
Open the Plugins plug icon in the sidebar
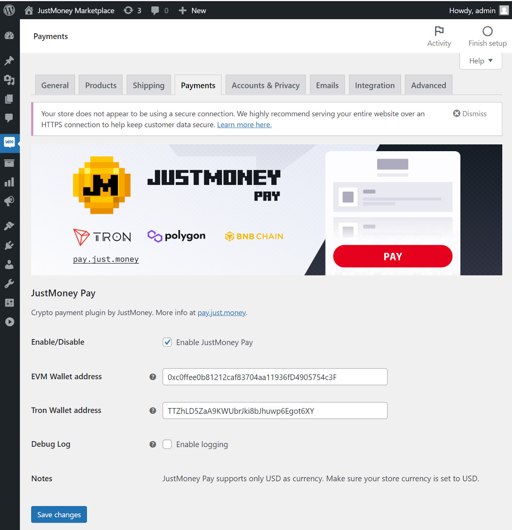pyautogui.click(x=9, y=245)
